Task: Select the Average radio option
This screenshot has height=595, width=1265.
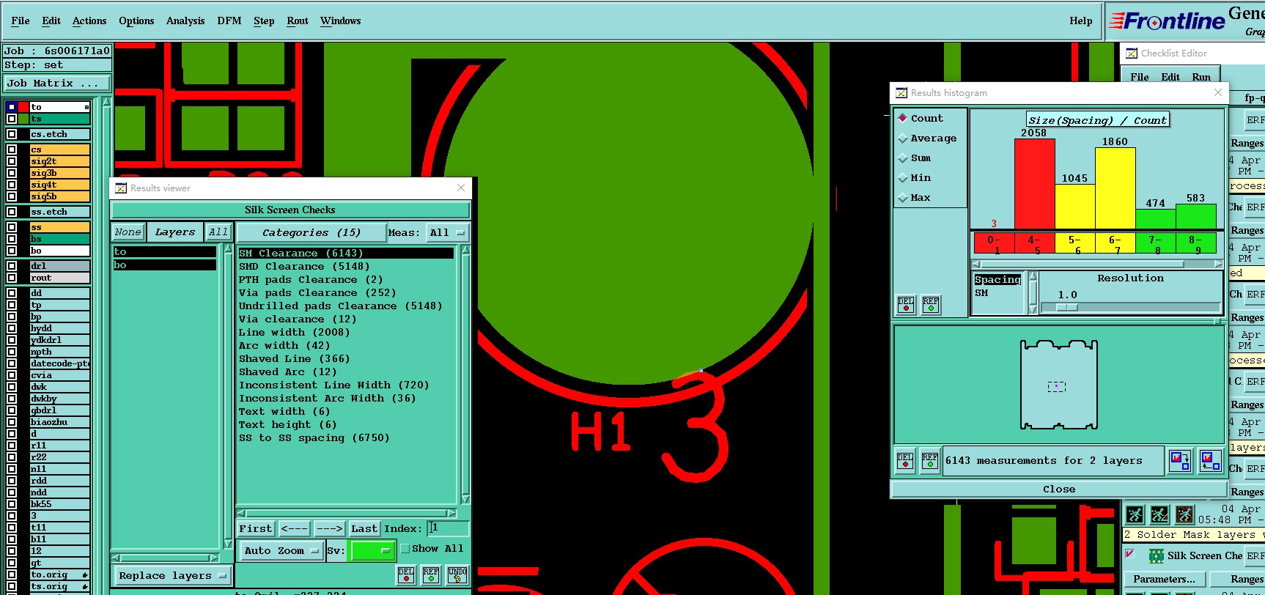Action: click(x=904, y=138)
